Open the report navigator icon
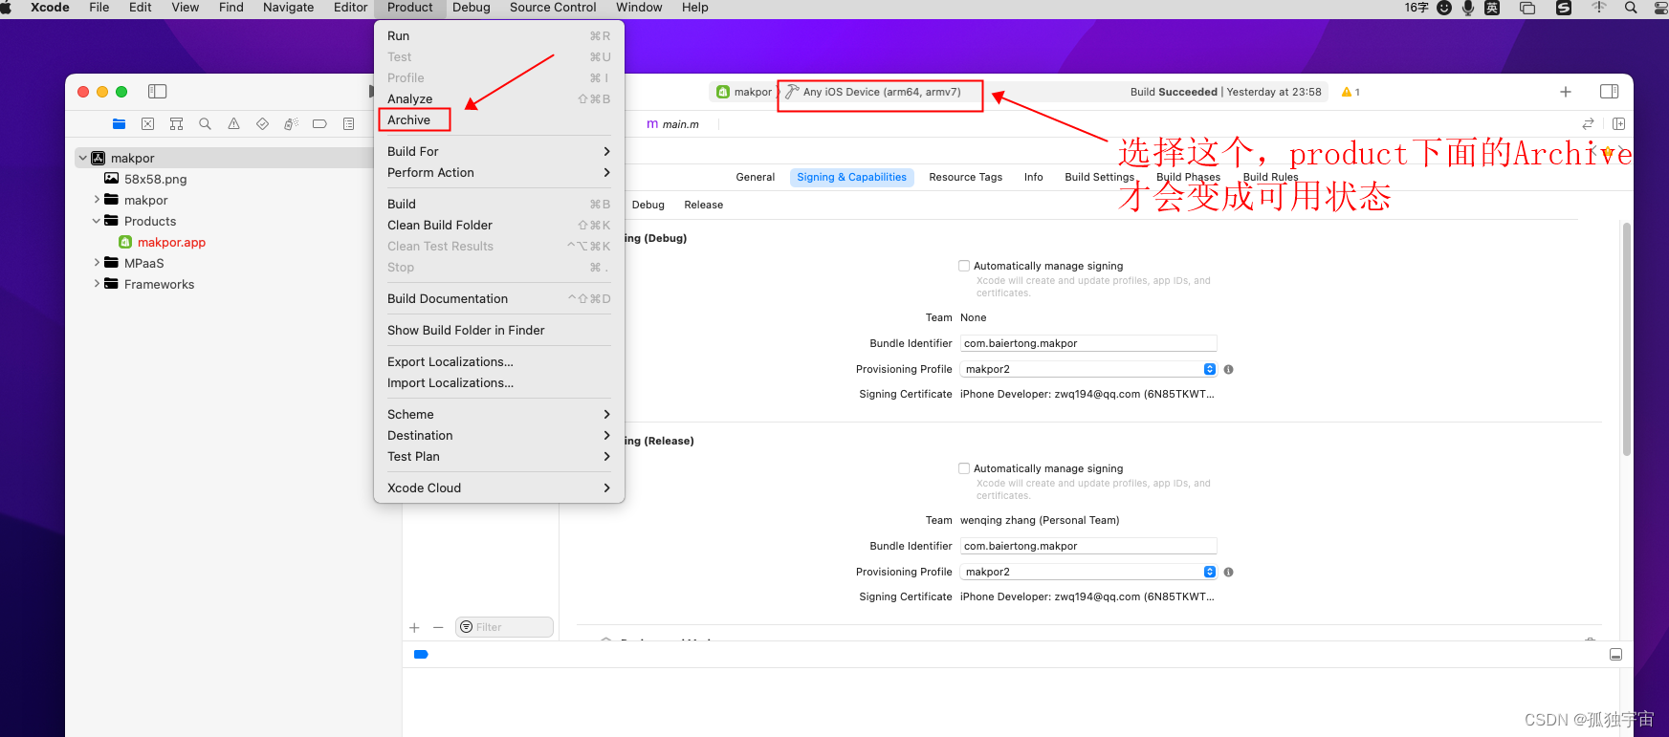 [348, 123]
